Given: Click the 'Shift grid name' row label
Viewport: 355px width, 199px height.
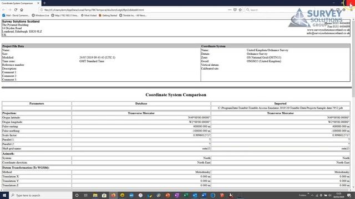Looking at the screenshot, I should 12,149.
